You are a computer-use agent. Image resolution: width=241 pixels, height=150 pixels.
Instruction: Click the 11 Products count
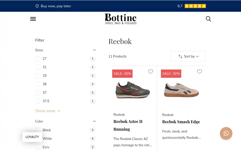point(117,56)
